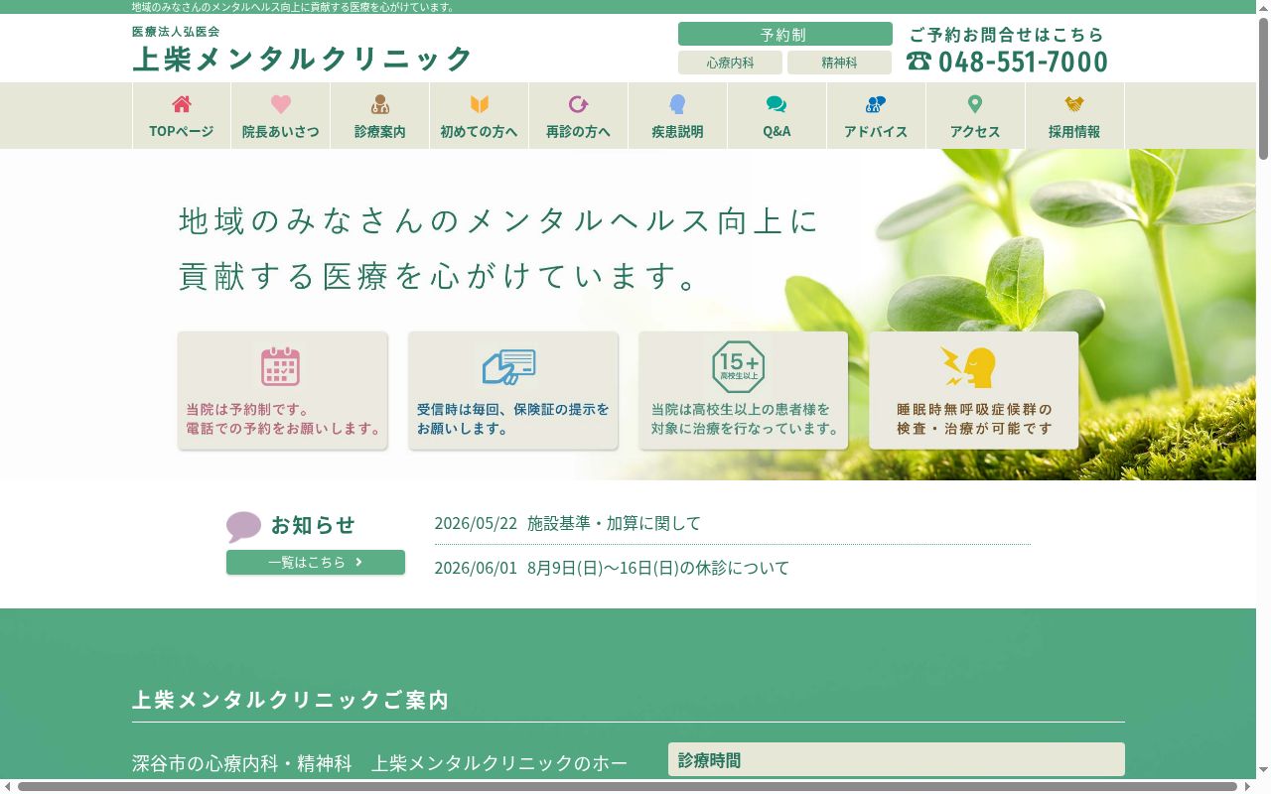Click the horizontal scrollbar right arrow
This screenshot has height=794, width=1271.
click(1248, 786)
